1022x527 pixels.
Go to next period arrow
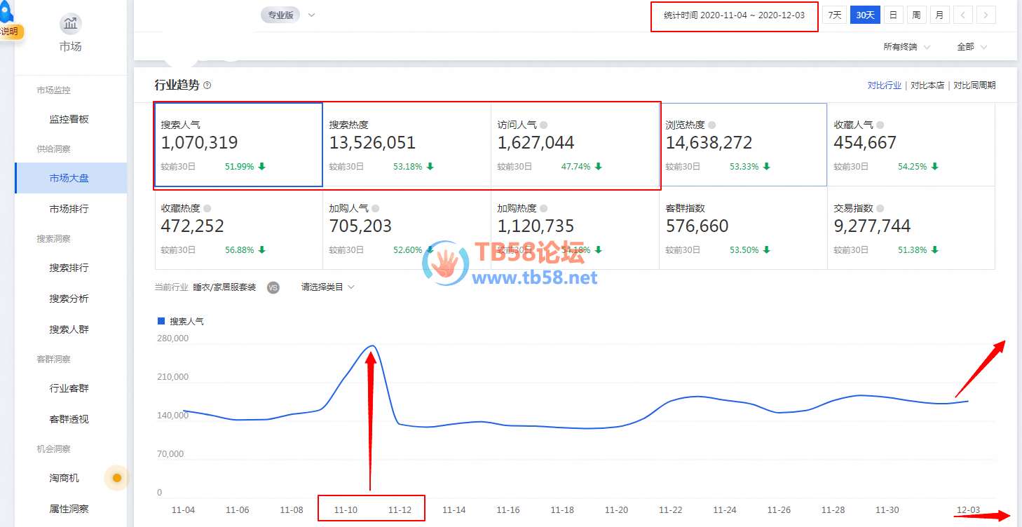tap(986, 15)
